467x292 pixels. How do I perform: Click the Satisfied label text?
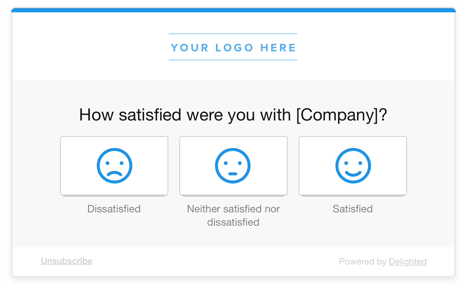(353, 209)
